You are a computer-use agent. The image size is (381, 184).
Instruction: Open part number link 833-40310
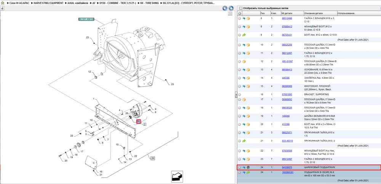[x=287, y=141]
